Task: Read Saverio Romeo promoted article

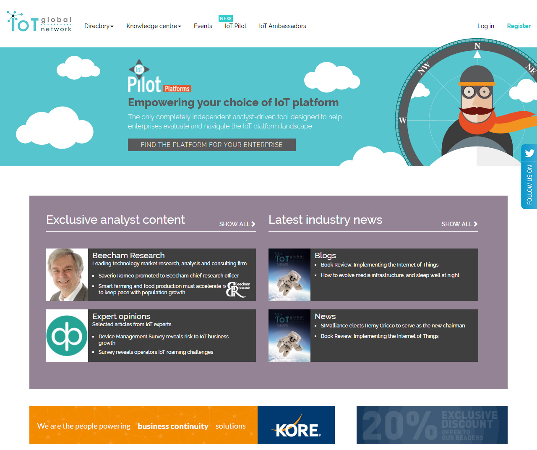Action: click(x=169, y=276)
